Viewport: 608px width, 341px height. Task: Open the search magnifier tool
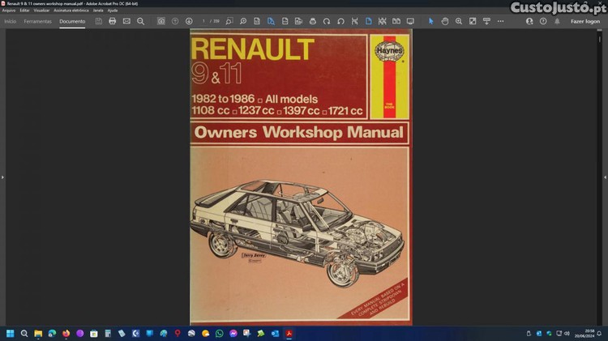(140, 21)
